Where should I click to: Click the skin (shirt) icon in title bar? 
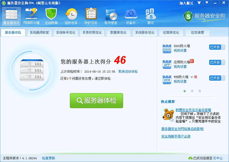point(199,3)
